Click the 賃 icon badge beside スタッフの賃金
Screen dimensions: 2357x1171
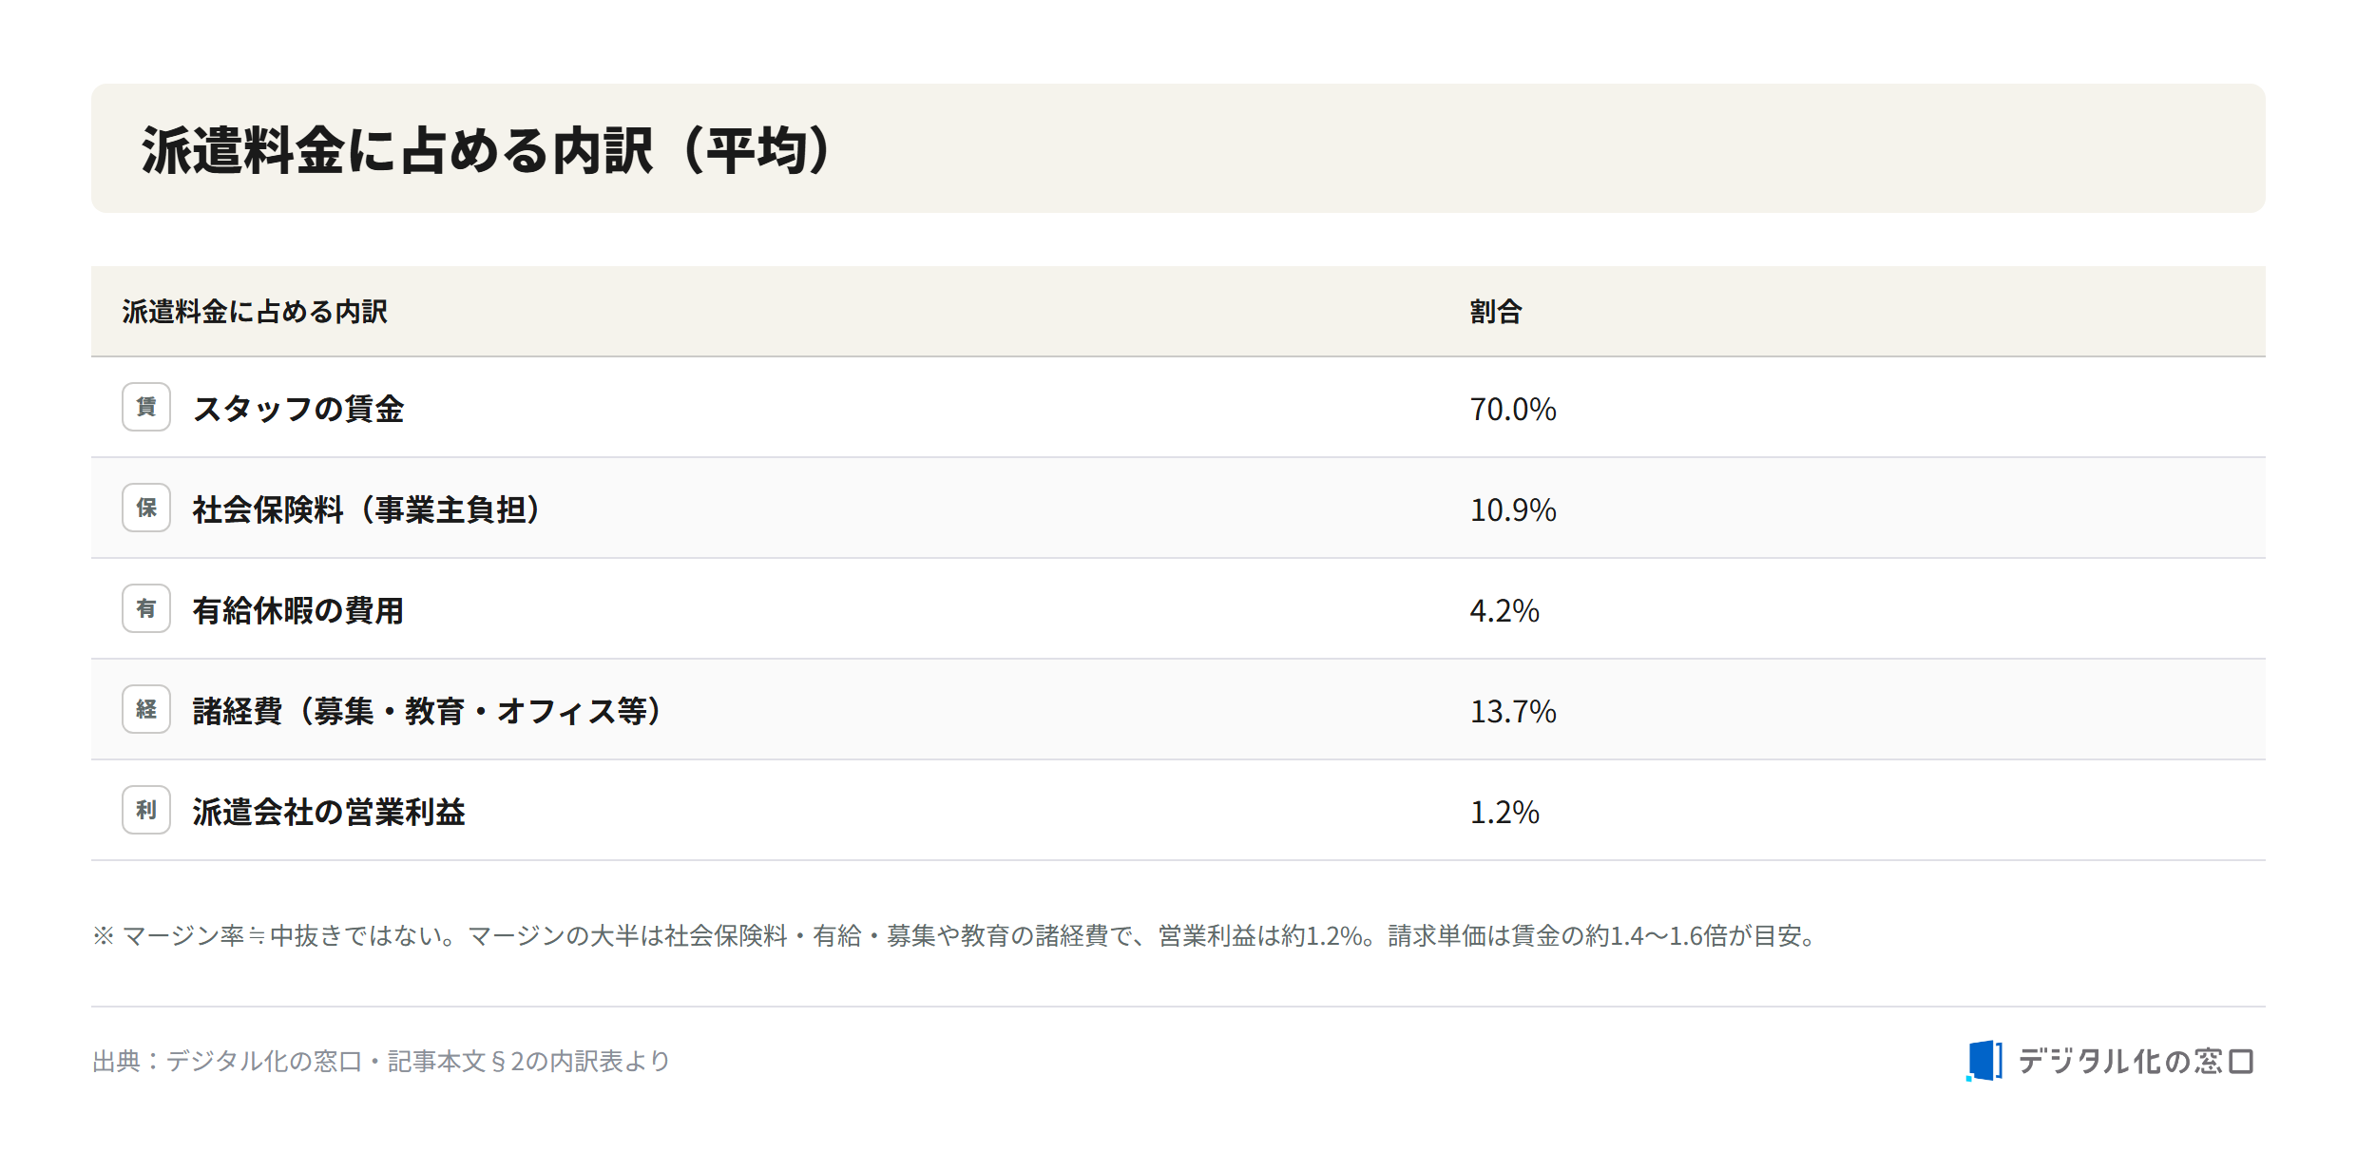146,407
